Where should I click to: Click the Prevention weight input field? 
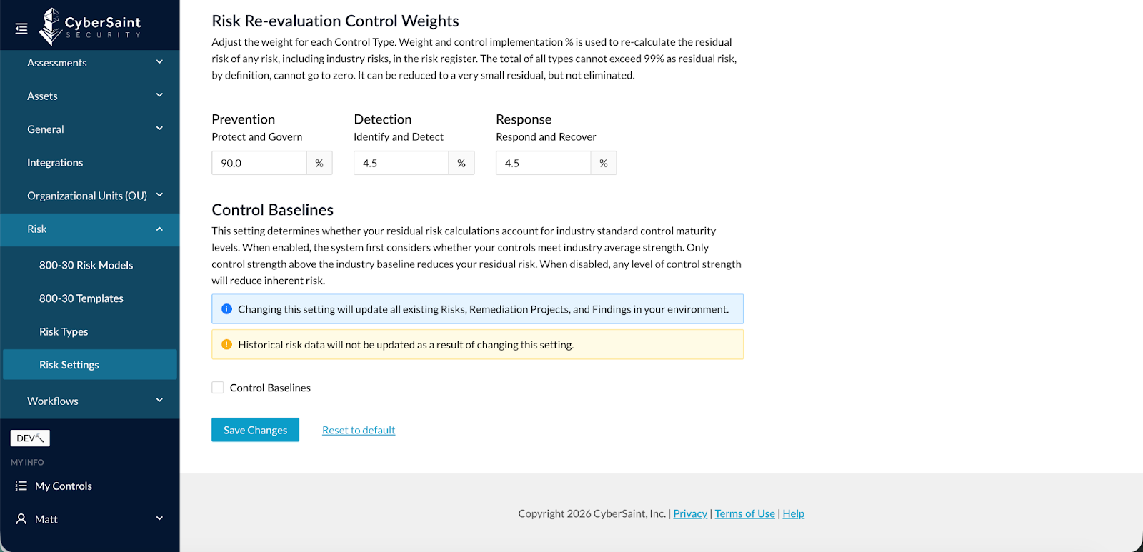click(x=259, y=163)
